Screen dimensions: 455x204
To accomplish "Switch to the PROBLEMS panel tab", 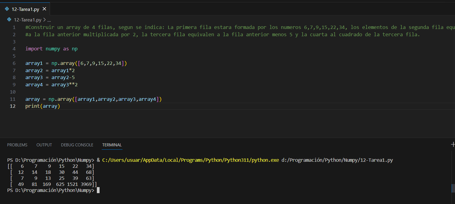I will [x=17, y=145].
